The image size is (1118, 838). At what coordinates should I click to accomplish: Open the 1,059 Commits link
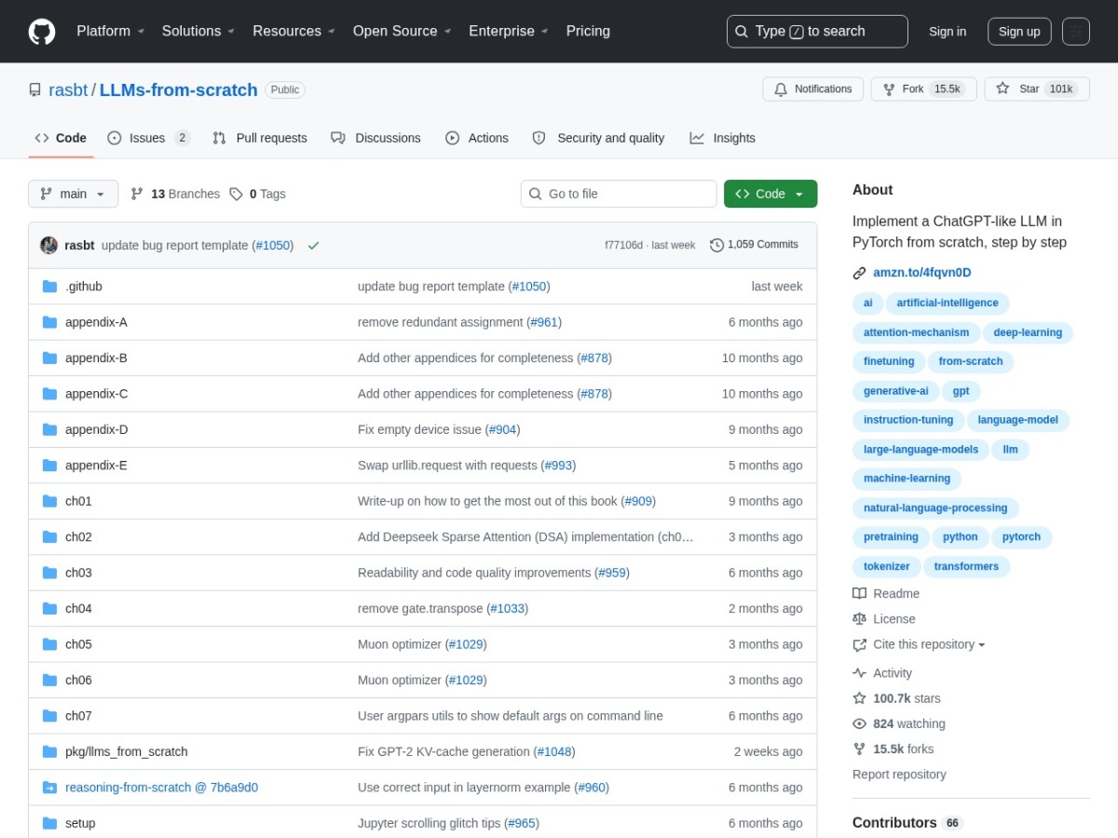(x=755, y=245)
